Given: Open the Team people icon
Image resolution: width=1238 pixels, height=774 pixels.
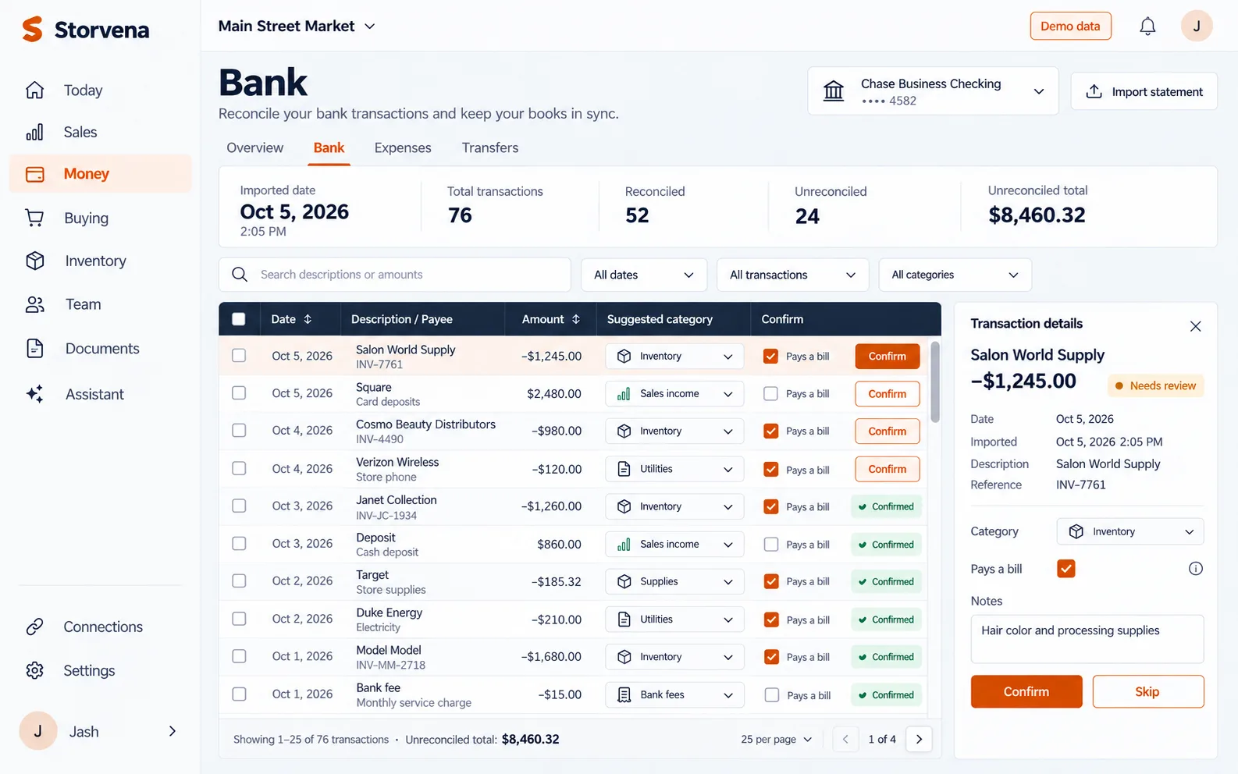Looking at the screenshot, I should [x=34, y=304].
